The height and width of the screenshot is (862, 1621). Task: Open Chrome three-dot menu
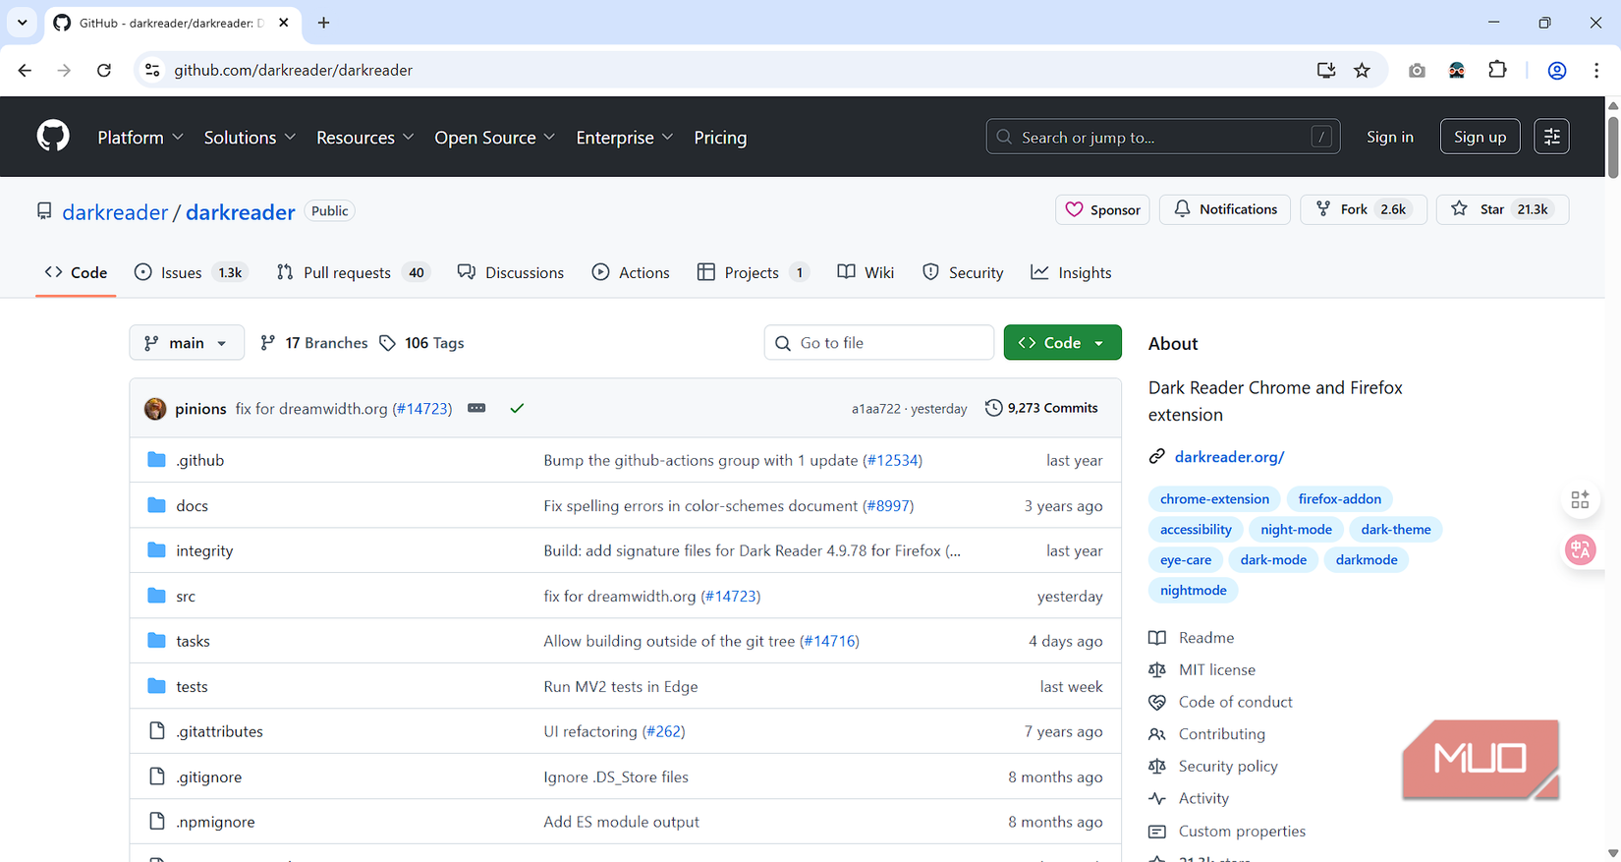1596,70
